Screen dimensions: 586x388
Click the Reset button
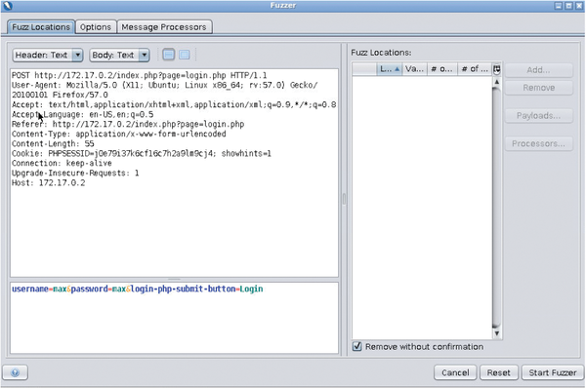(499, 372)
